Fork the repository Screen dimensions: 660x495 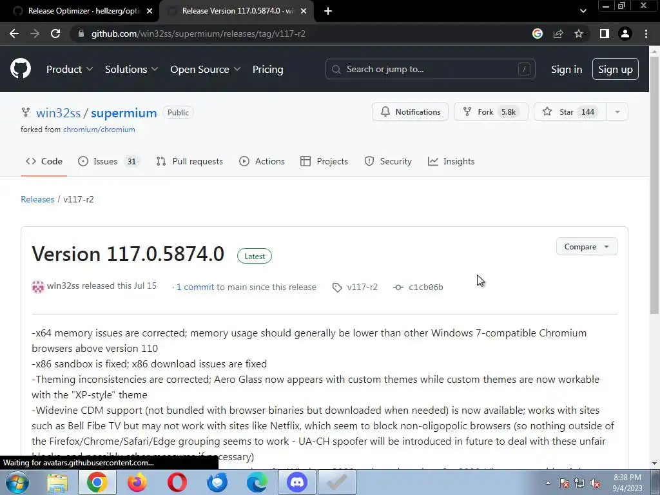tap(490, 112)
